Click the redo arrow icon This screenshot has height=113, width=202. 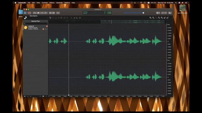click(x=53, y=18)
